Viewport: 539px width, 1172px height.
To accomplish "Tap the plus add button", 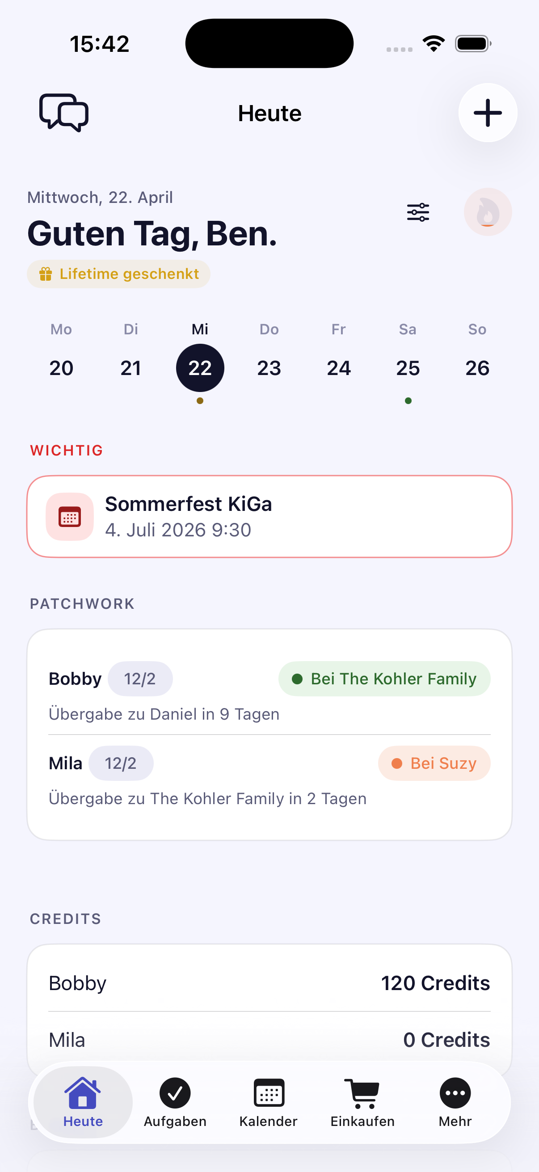I will click(x=488, y=113).
